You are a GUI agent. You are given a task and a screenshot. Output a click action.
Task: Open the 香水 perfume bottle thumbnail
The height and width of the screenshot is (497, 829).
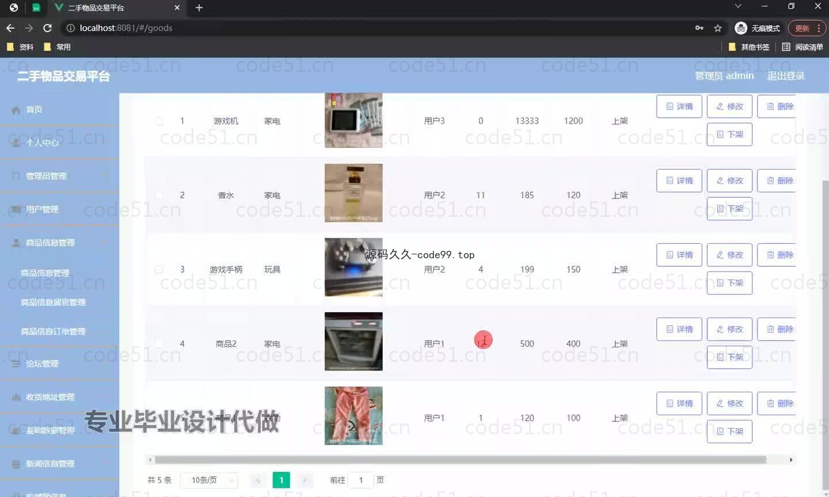pyautogui.click(x=353, y=193)
